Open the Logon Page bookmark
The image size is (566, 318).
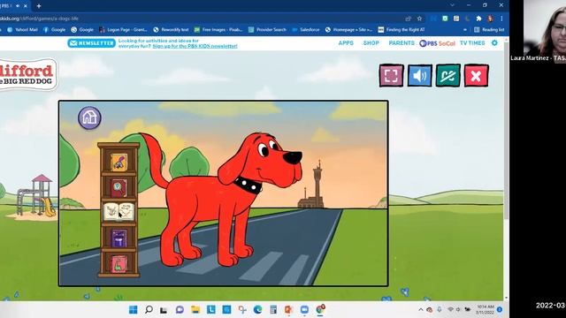pos(123,29)
